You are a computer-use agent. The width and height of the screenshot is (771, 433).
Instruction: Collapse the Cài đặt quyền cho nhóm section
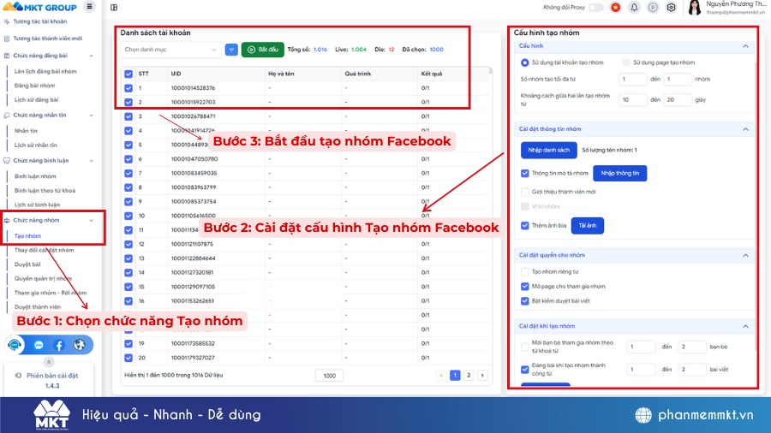pos(745,255)
